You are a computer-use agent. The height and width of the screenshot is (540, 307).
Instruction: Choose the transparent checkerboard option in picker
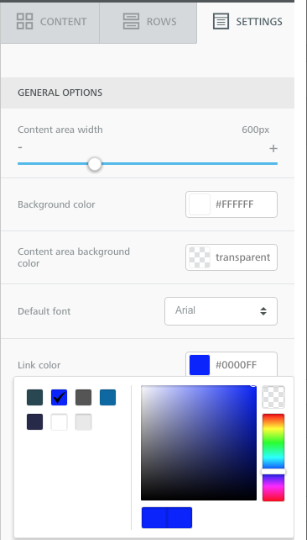pyautogui.click(x=273, y=397)
